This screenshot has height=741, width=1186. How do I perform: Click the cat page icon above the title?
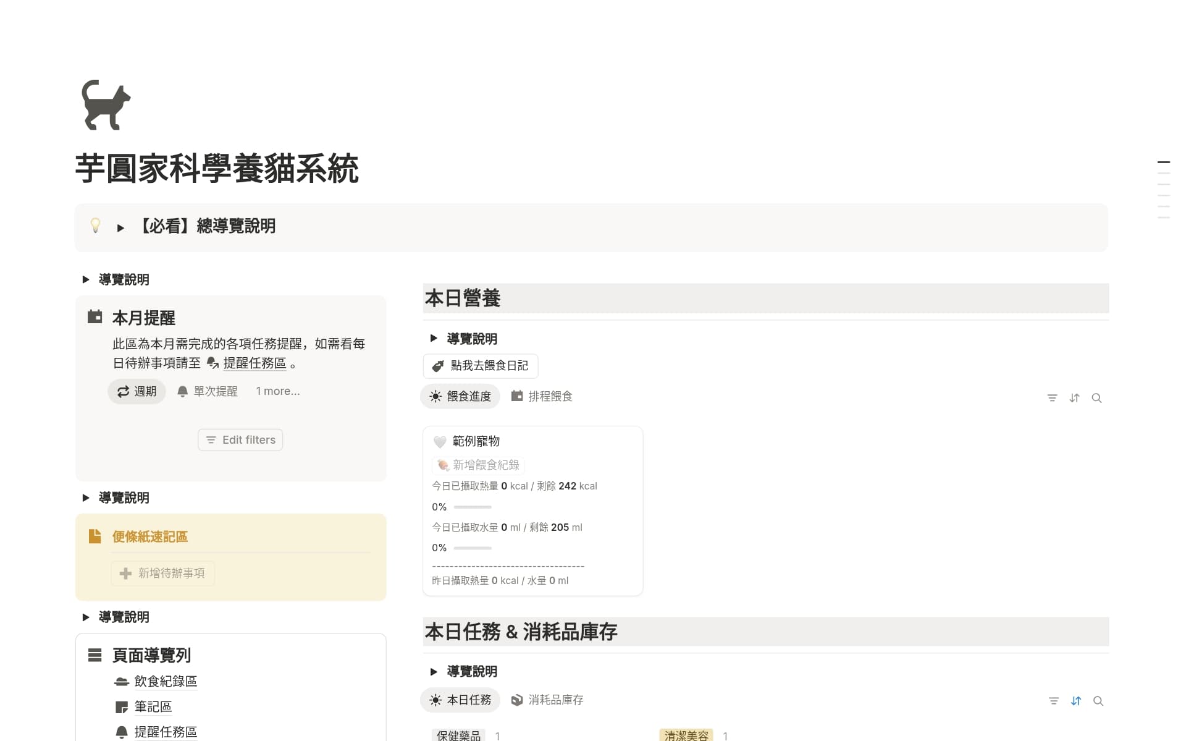(105, 106)
